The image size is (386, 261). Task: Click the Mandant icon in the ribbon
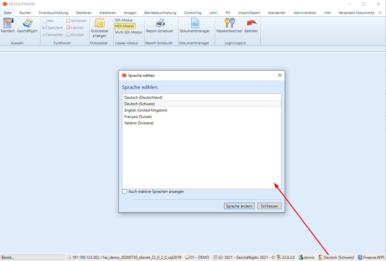8,24
